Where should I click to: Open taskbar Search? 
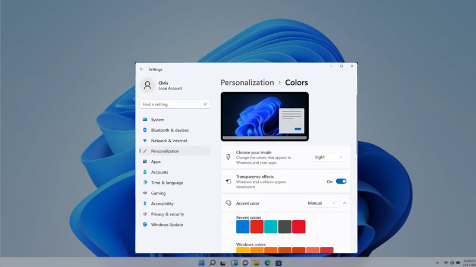(212, 263)
